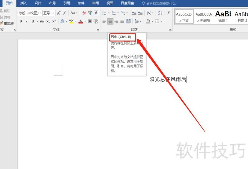Apply the yellow text highlight color
248x169 pixels.
point(71,21)
